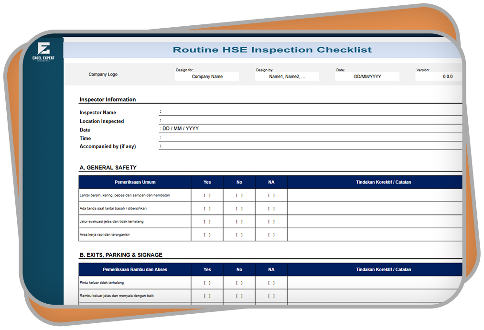Click the Company Logo placeholder
Screen dimensions: 484x330
103,75
